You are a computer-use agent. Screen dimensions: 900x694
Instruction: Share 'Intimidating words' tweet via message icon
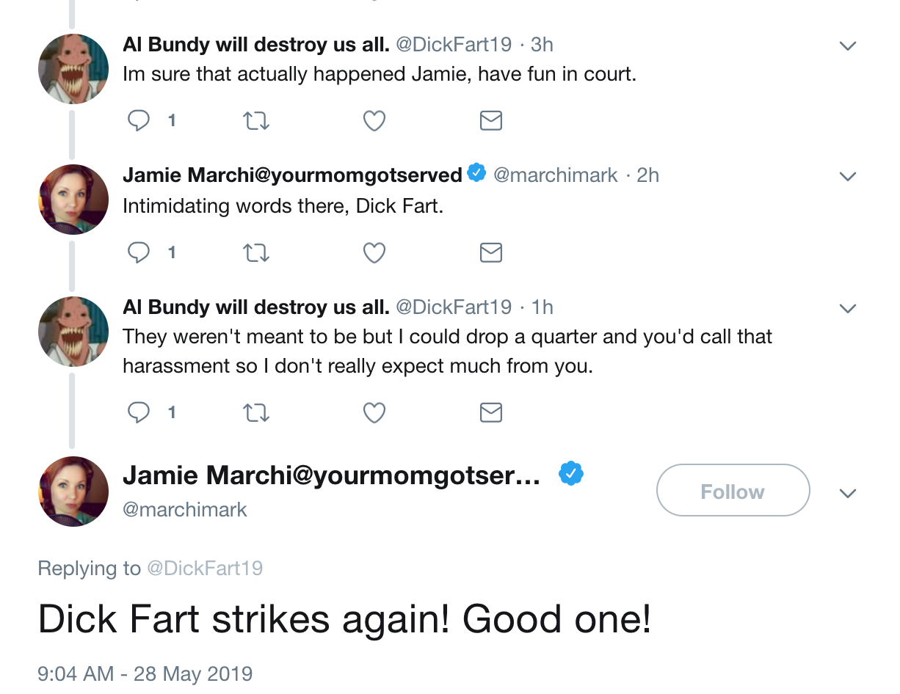pyautogui.click(x=490, y=252)
